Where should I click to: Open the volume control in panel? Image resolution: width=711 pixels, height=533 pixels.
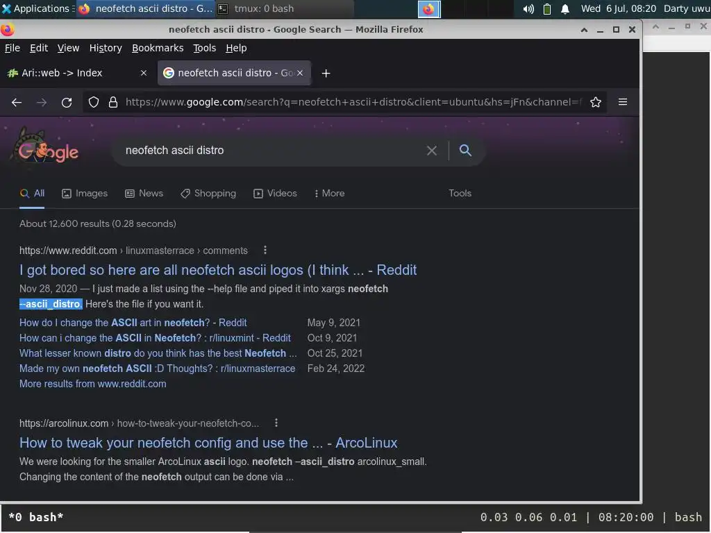tap(528, 9)
